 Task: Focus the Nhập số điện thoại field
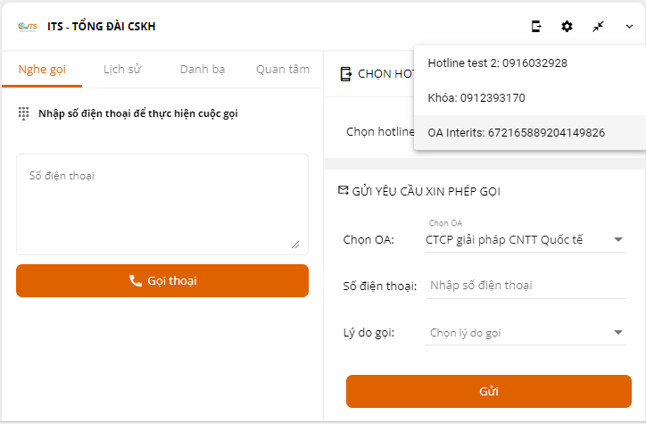pos(526,286)
